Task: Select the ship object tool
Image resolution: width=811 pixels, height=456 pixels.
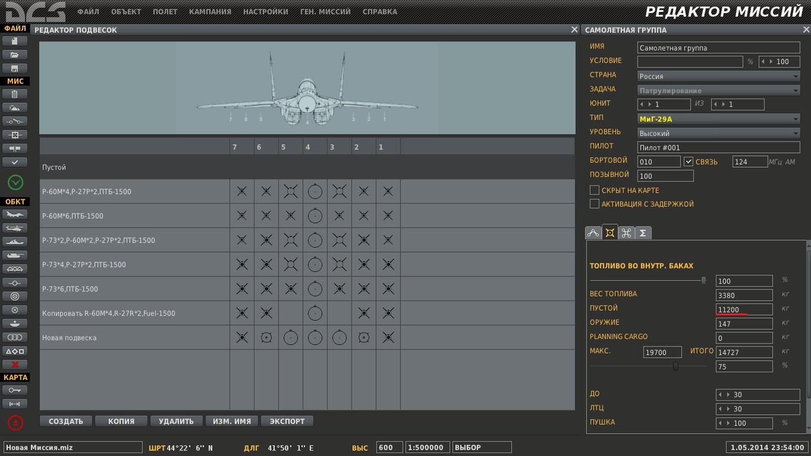Action: 15,242
